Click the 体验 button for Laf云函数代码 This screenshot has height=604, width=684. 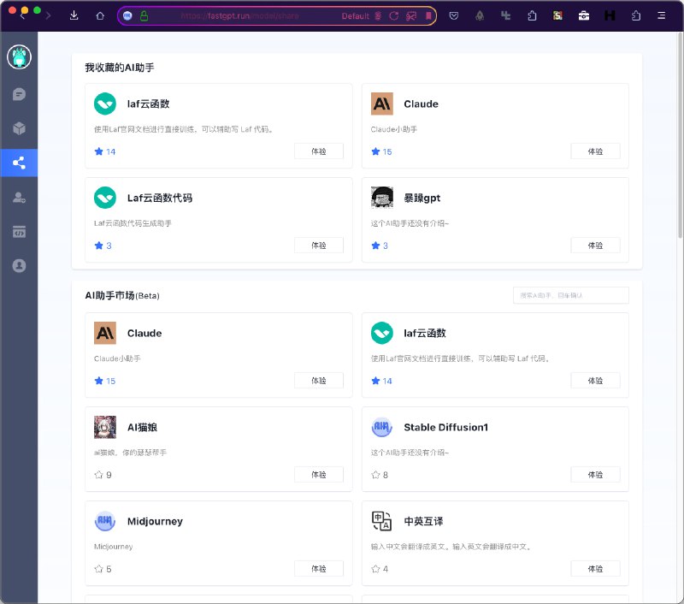[x=317, y=245]
